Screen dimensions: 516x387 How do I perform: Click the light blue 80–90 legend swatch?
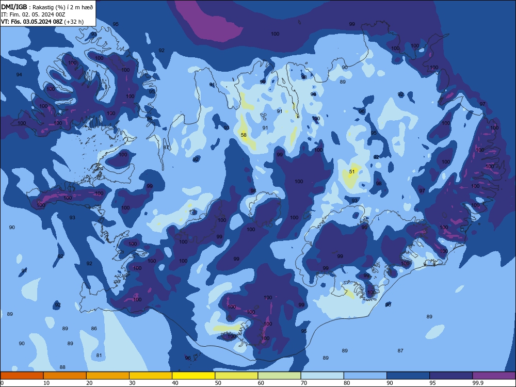tap(365, 376)
